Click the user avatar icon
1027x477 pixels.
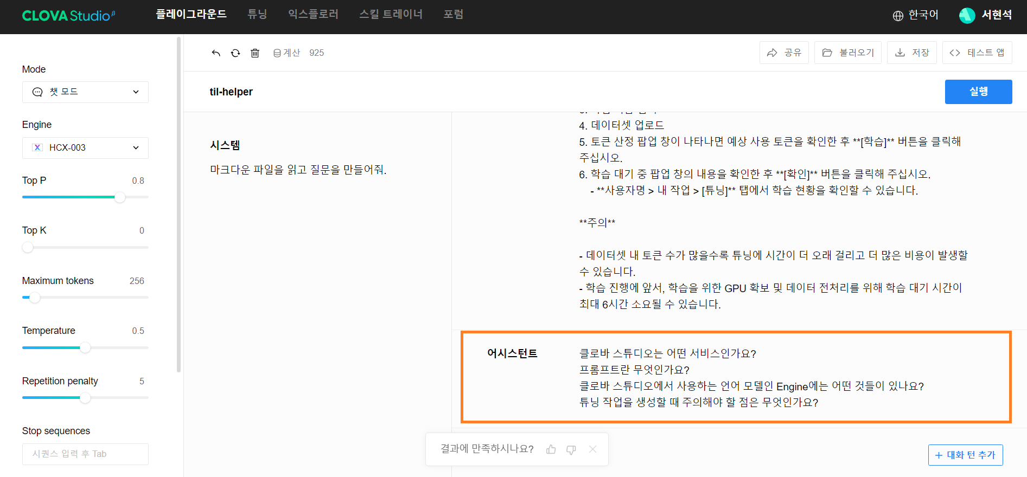tap(967, 15)
